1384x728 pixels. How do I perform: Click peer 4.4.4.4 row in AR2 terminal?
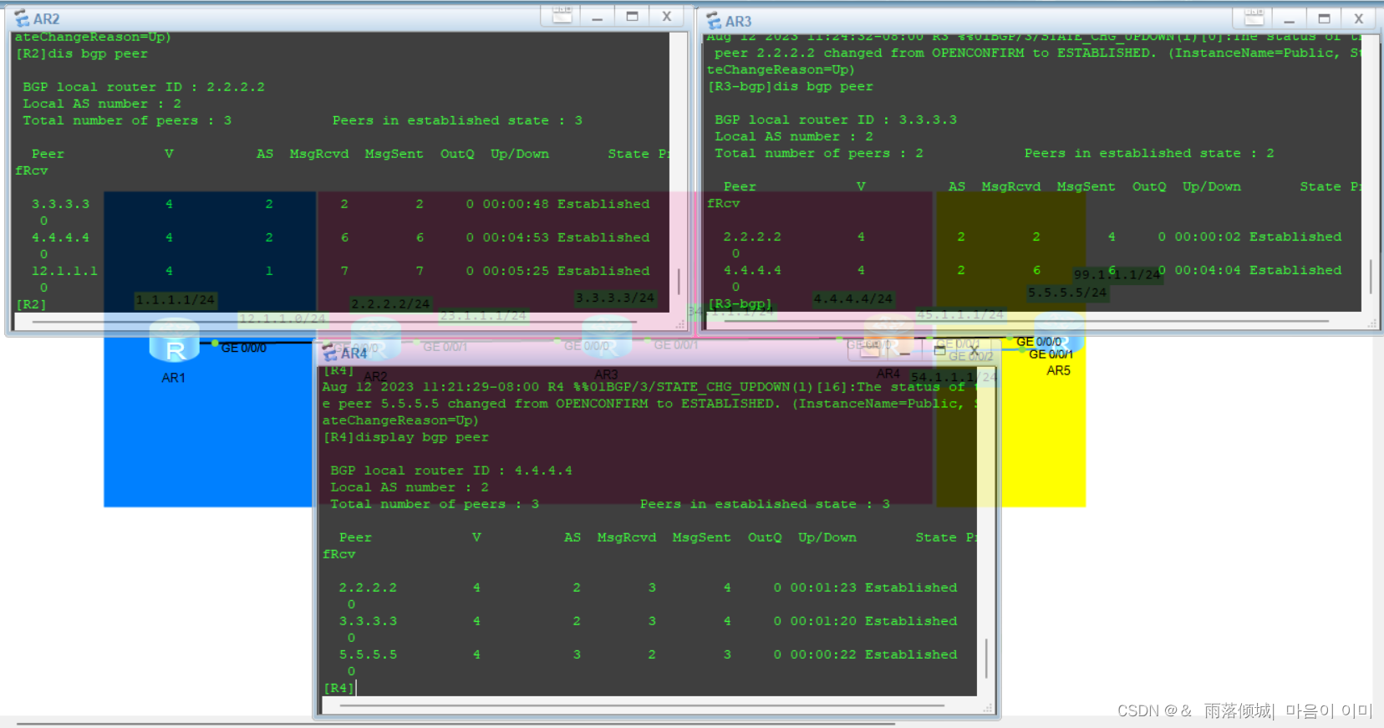(x=340, y=237)
